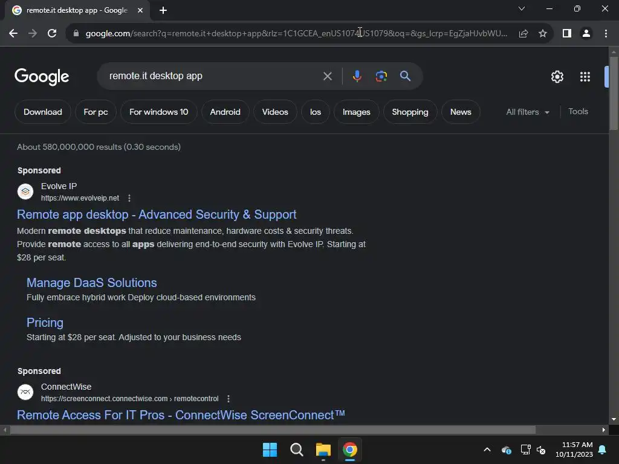Switch to the Images results
This screenshot has width=619, height=464.
357,112
